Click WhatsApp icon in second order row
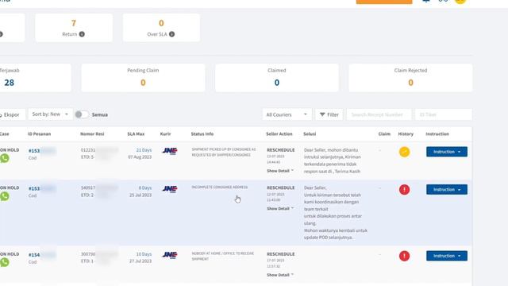 [5, 196]
